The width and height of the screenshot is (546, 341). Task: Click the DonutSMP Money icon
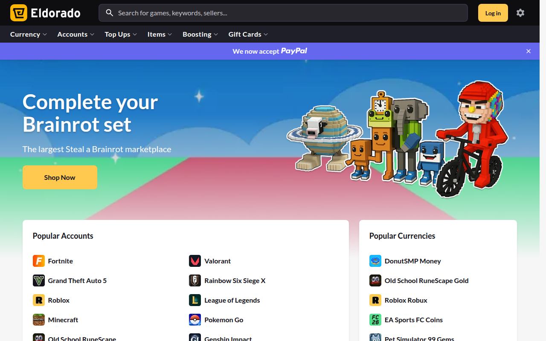click(x=375, y=261)
